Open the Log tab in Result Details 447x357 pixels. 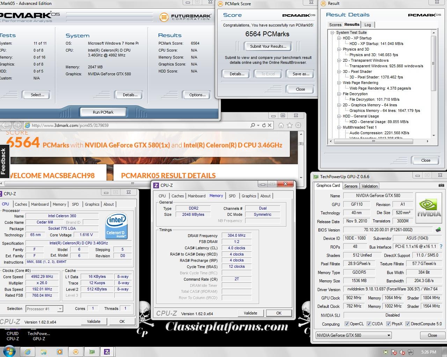point(368,25)
